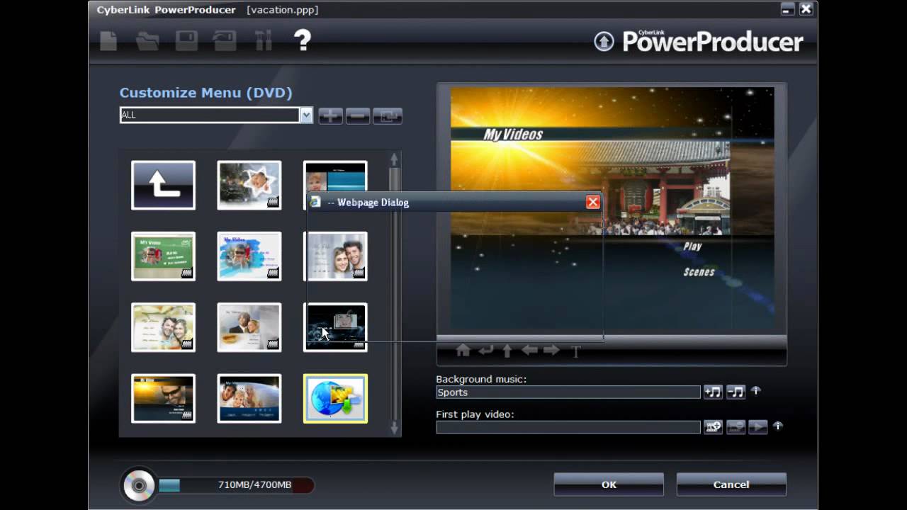Select the 'Play' menu item in preview
Viewport: 907px width, 510px height.
[x=692, y=246]
